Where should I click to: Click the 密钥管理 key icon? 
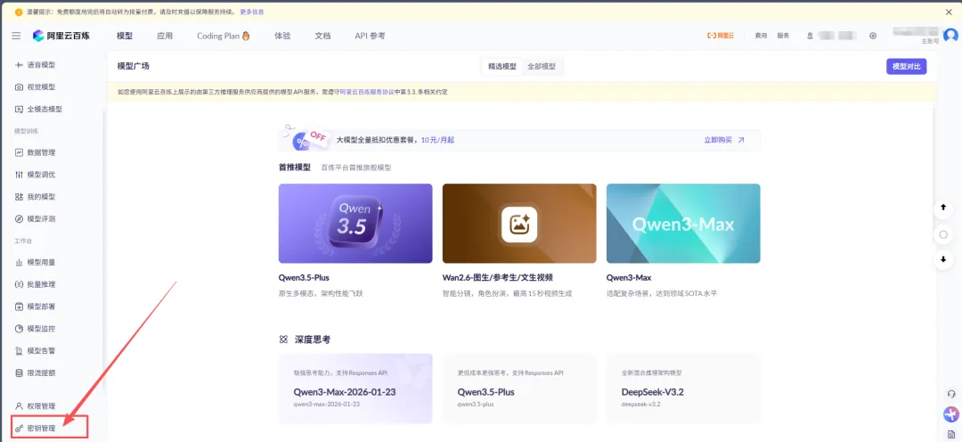[19, 428]
